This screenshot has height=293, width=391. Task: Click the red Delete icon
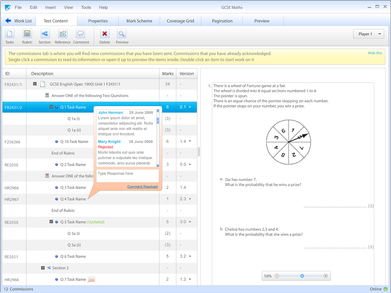tap(104, 34)
